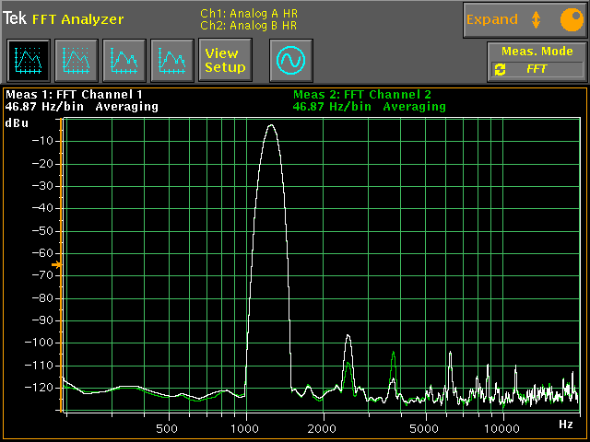The height and width of the screenshot is (442, 590).
Task: Select the second graph view icon
Action: 76,61
